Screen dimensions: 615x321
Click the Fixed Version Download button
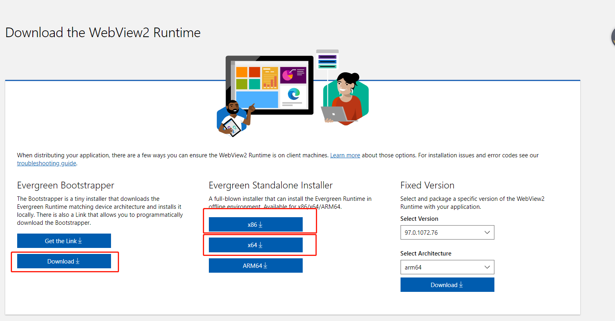coord(447,285)
